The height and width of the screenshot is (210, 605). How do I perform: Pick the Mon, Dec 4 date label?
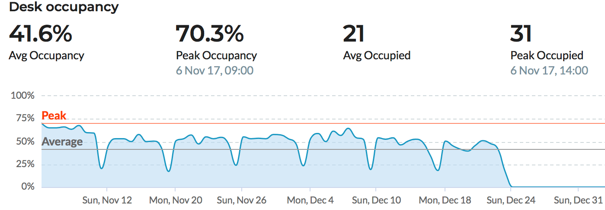[310, 200]
